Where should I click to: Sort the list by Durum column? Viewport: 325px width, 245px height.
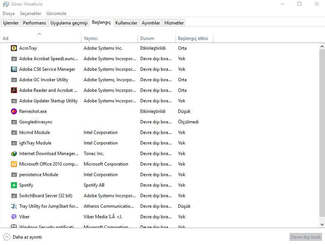[x=157, y=38]
